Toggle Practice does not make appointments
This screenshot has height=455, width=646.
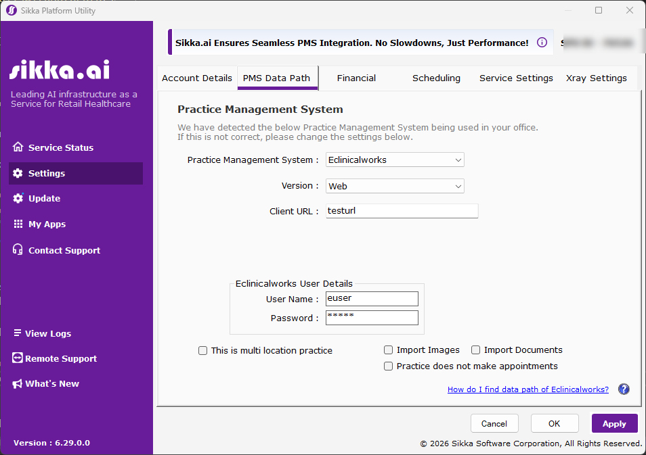pos(388,366)
